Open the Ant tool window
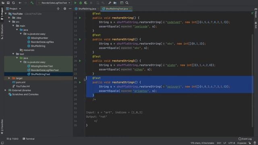258x145 pixels. click(256, 25)
